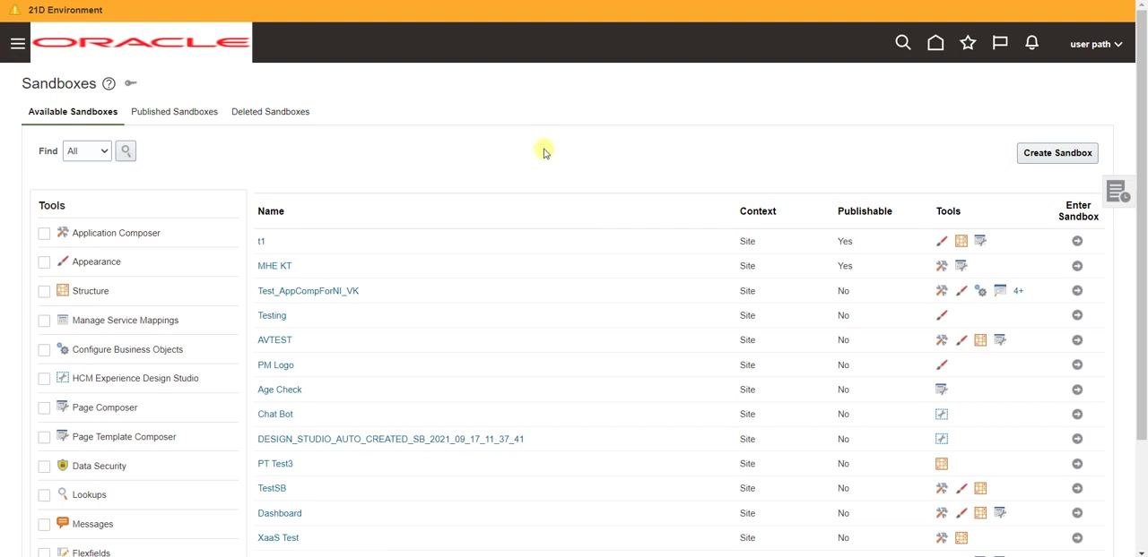Click the 4+ more tools indicator

[x=1018, y=291]
